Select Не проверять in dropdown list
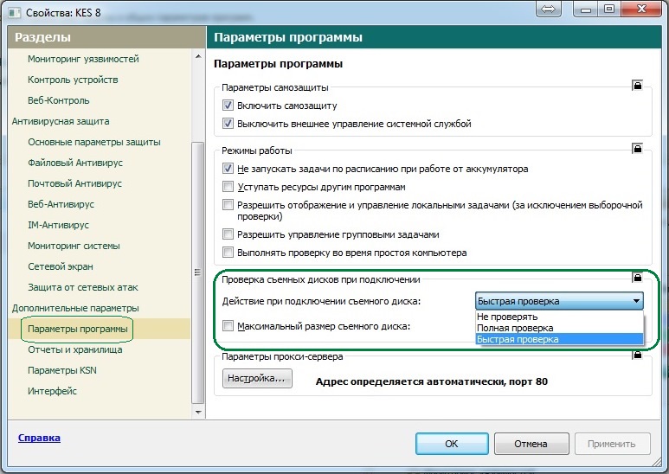 (x=559, y=317)
